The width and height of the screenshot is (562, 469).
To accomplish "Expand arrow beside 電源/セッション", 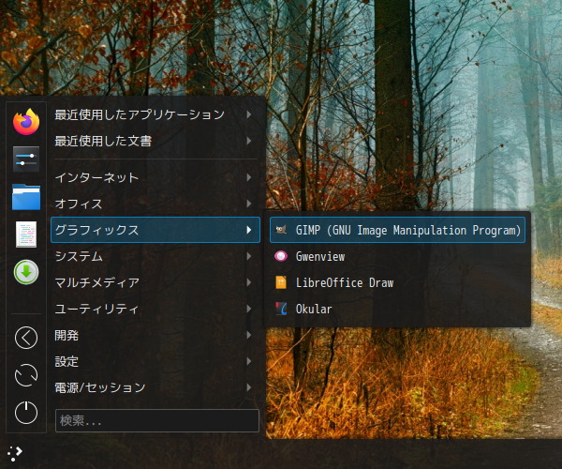I will click(249, 387).
